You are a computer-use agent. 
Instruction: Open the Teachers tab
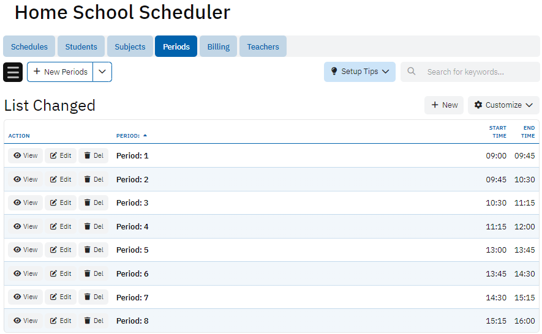[263, 47]
